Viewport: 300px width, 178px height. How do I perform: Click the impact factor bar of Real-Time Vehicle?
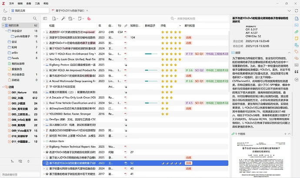click(x=151, y=103)
